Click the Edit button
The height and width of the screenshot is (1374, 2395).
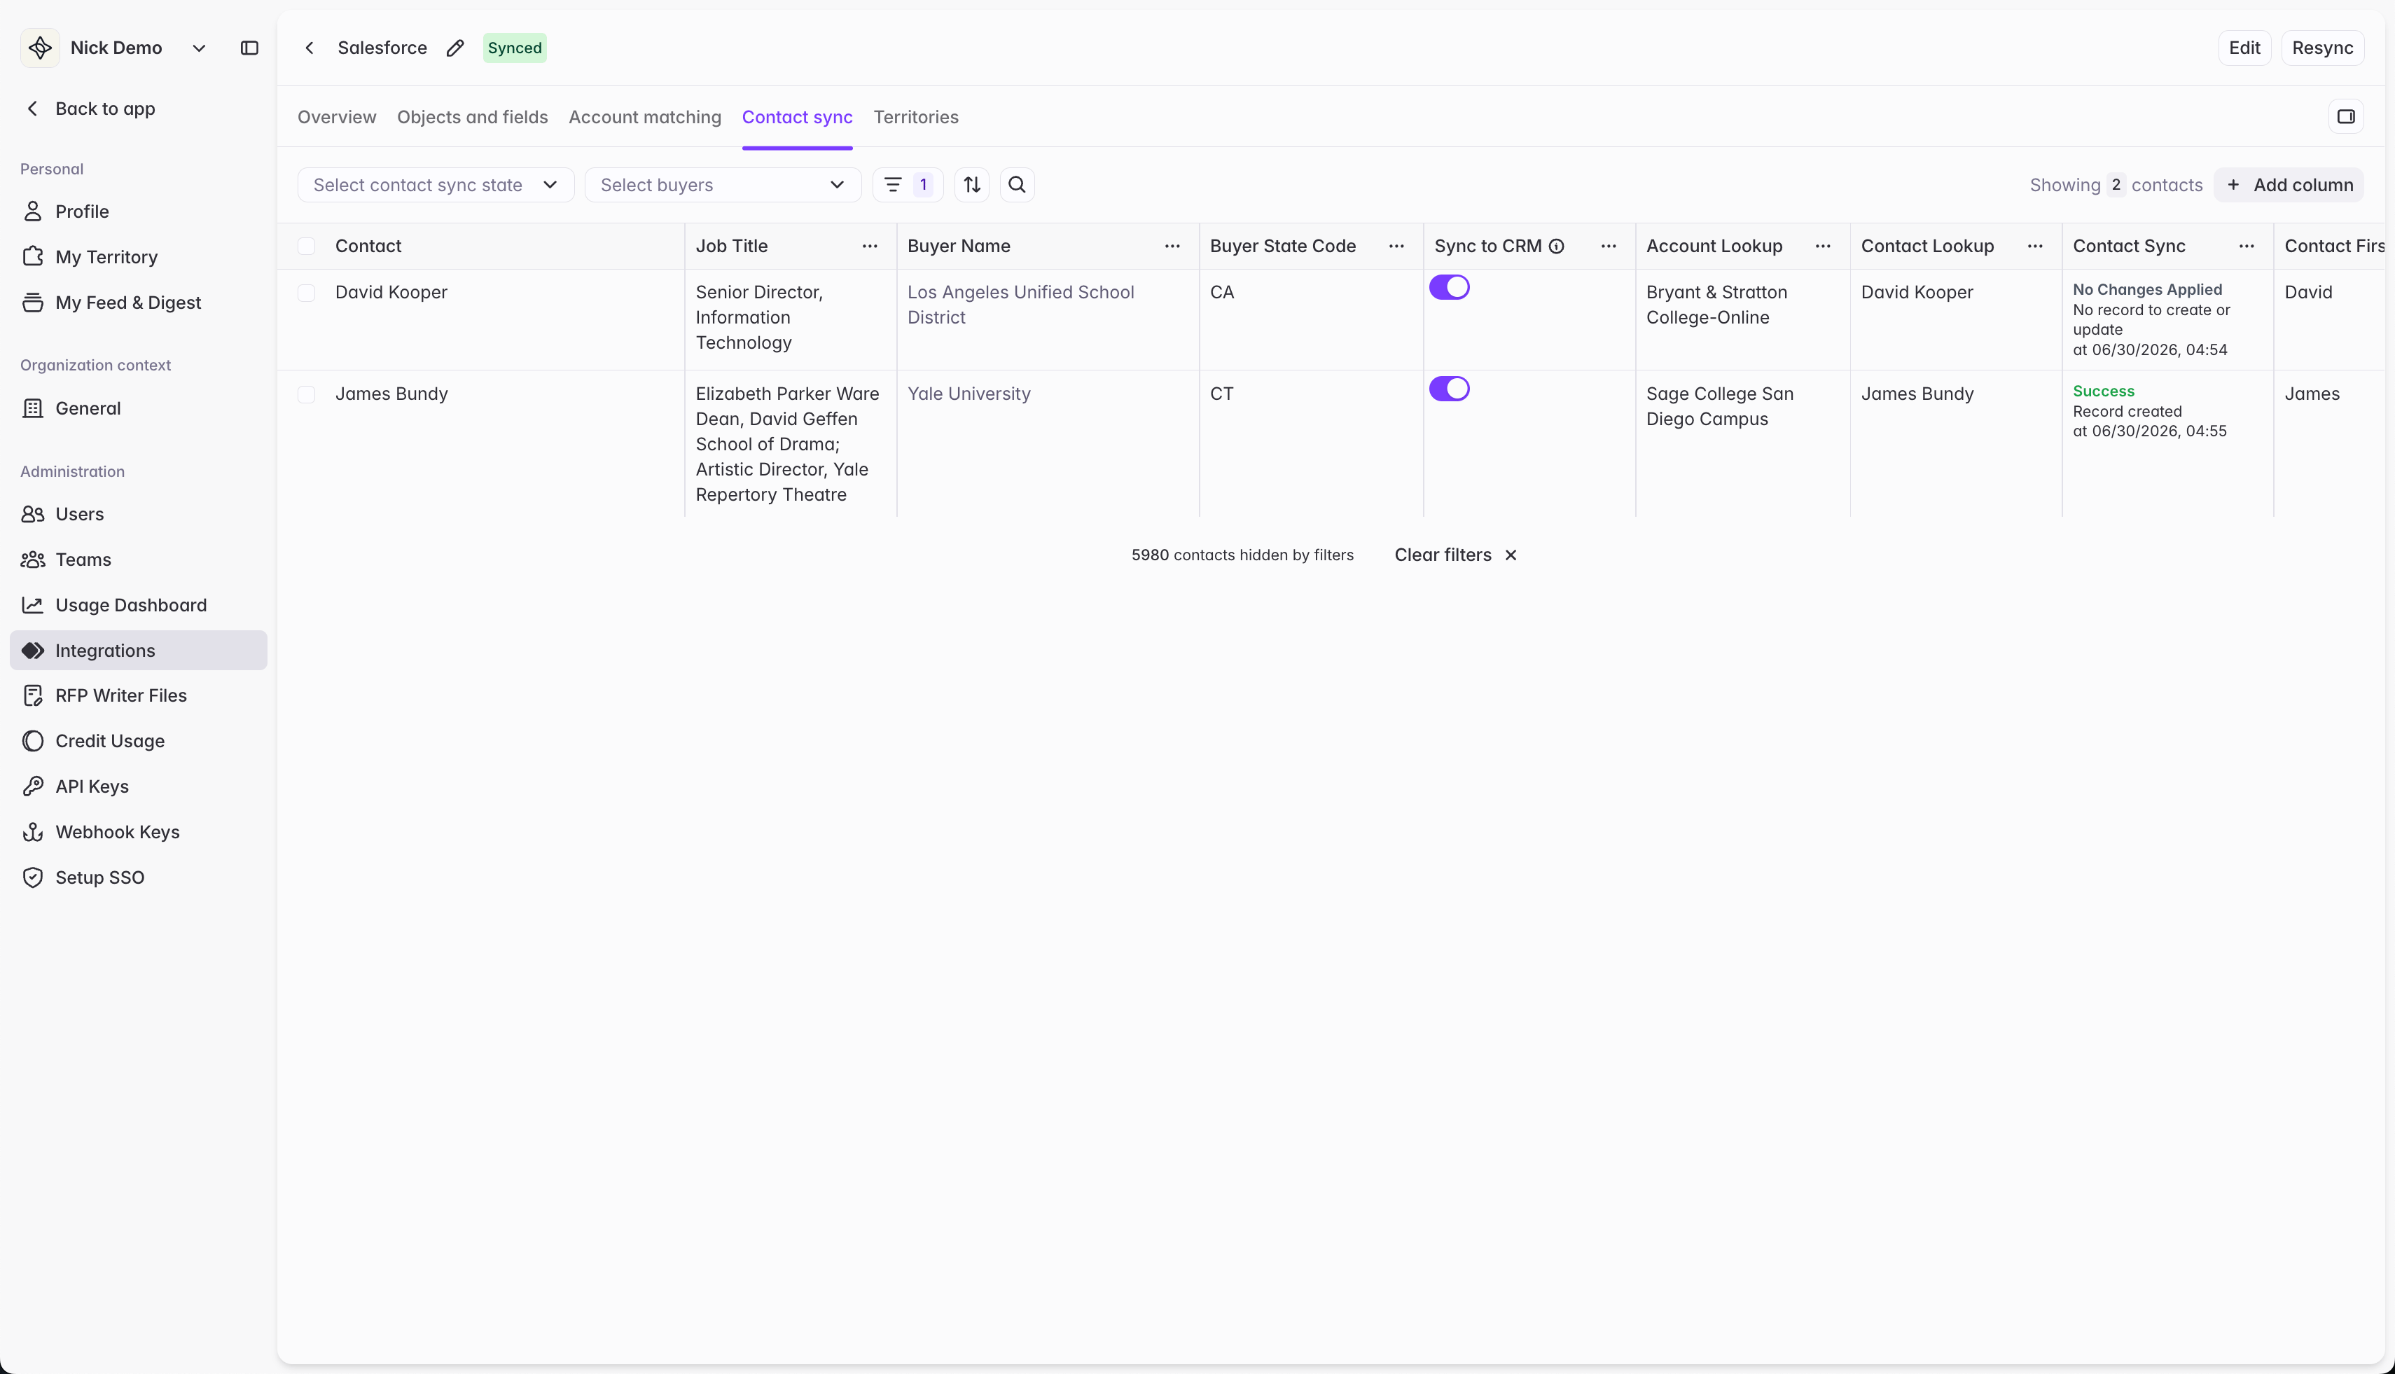click(2244, 48)
